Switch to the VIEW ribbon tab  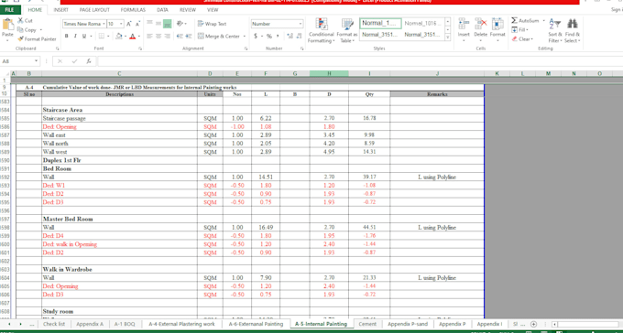tap(213, 10)
